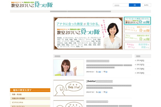Open the 2014 February archive link
Image resolution: width=161 pixels, height=107 pixels.
(x=140, y=60)
